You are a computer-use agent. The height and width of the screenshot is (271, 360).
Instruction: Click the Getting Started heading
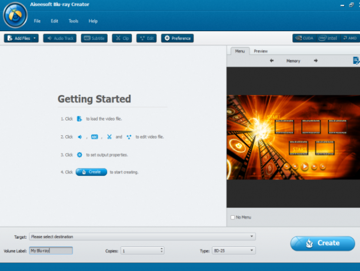click(94, 99)
